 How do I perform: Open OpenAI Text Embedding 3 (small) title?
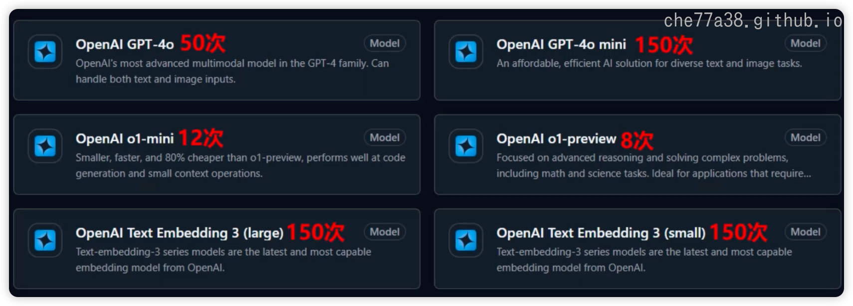(601, 233)
